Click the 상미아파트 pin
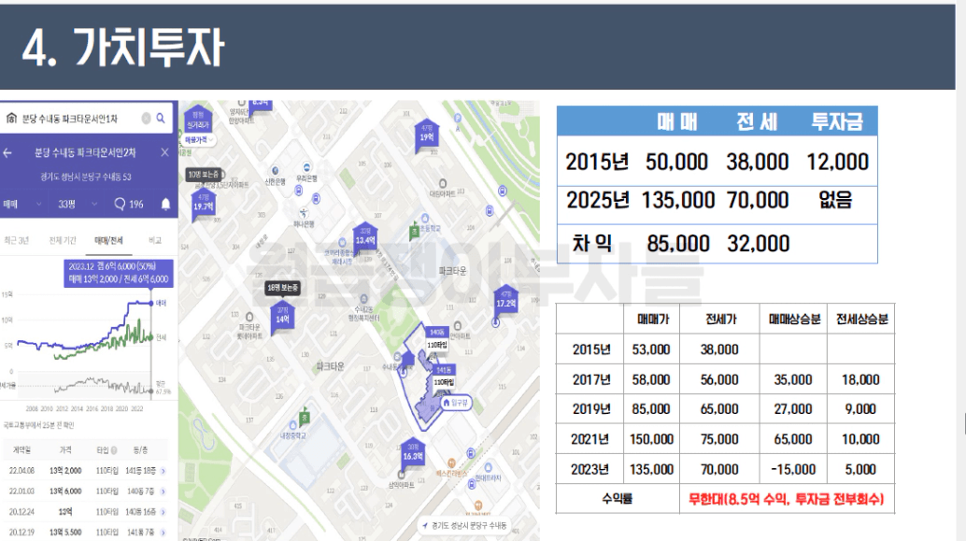 point(401,475)
